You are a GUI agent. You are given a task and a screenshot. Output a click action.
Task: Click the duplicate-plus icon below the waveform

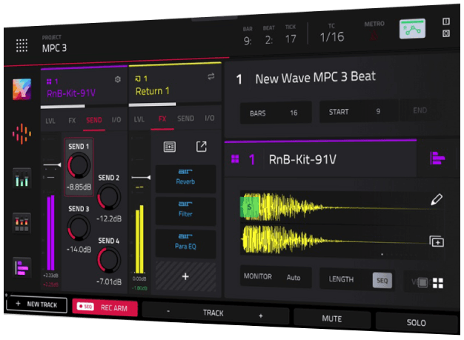(x=437, y=241)
